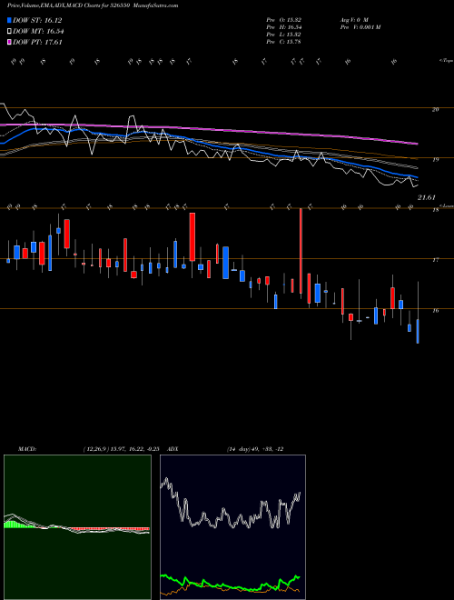Click the '<Tops' label at right edge
The width and height of the screenshot is (454, 600).
446,61
